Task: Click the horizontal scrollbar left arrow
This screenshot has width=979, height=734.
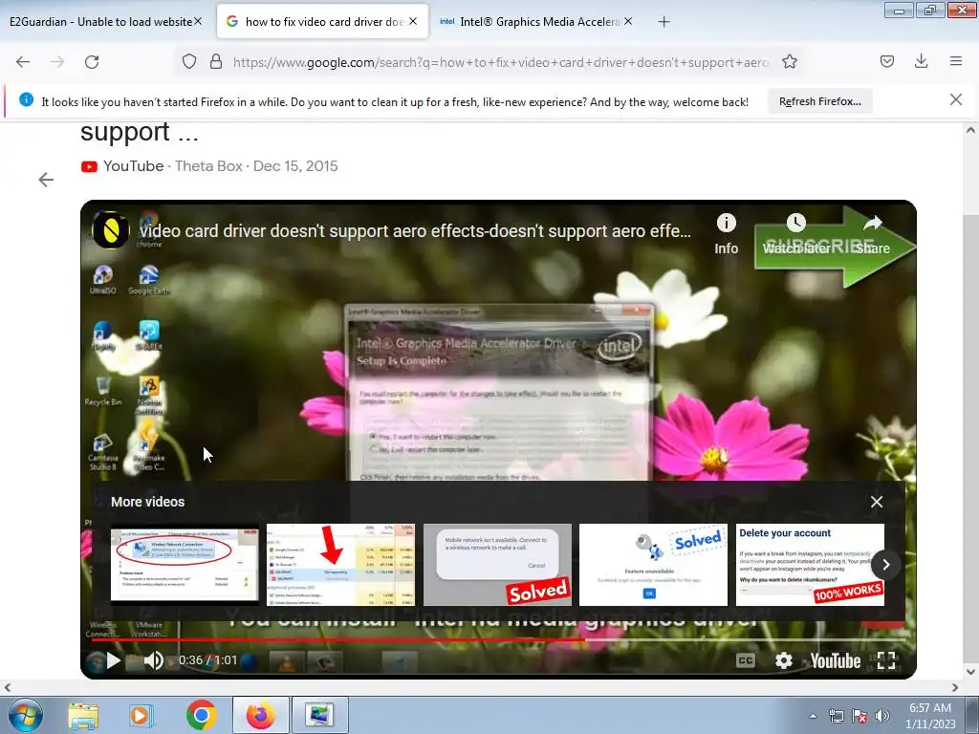Action: tap(8, 687)
